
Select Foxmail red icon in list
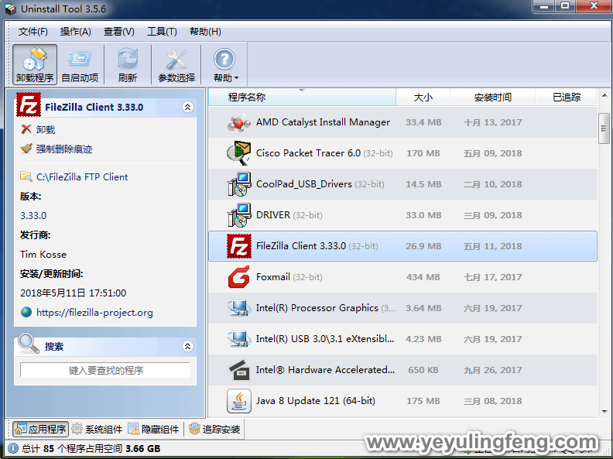tap(238, 277)
